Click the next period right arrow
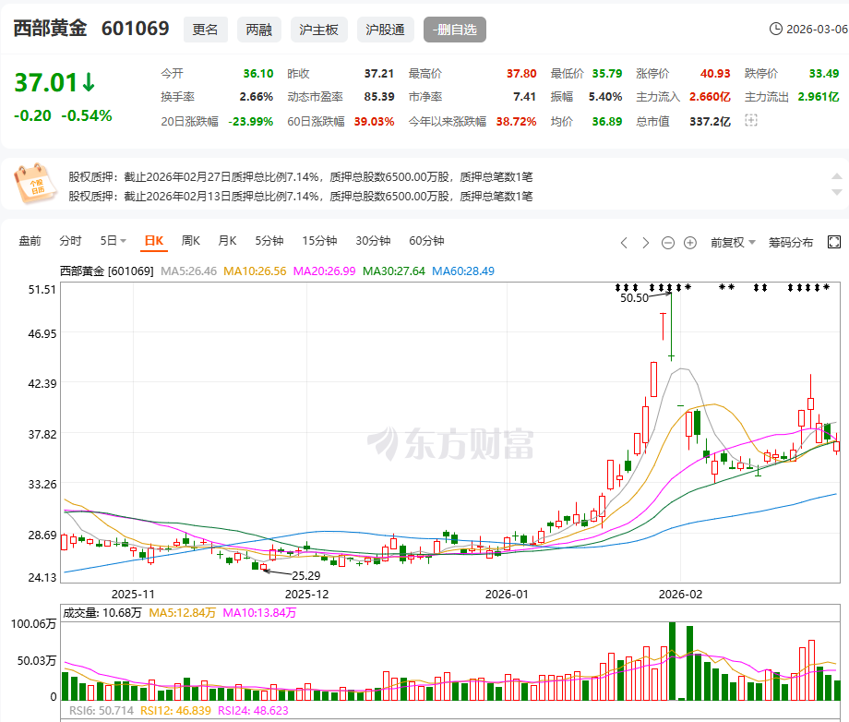The width and height of the screenshot is (849, 722). [x=645, y=243]
